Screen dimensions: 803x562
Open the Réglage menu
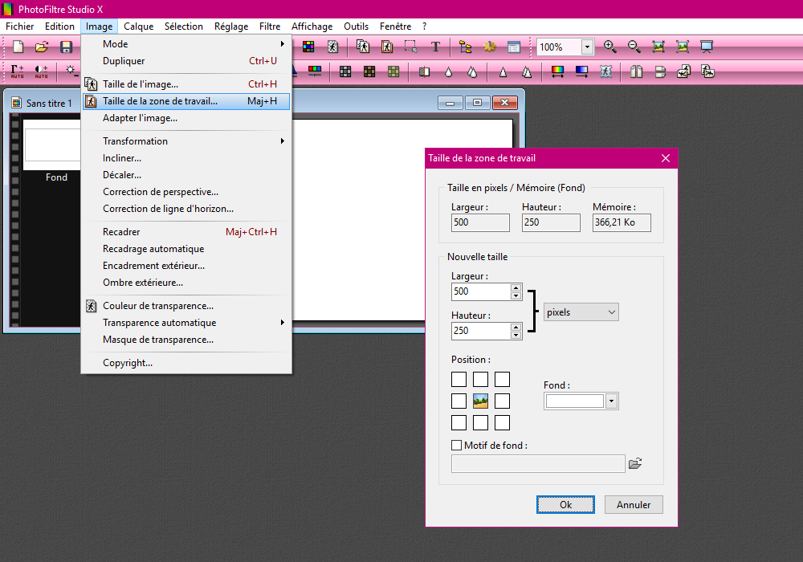[x=231, y=26]
